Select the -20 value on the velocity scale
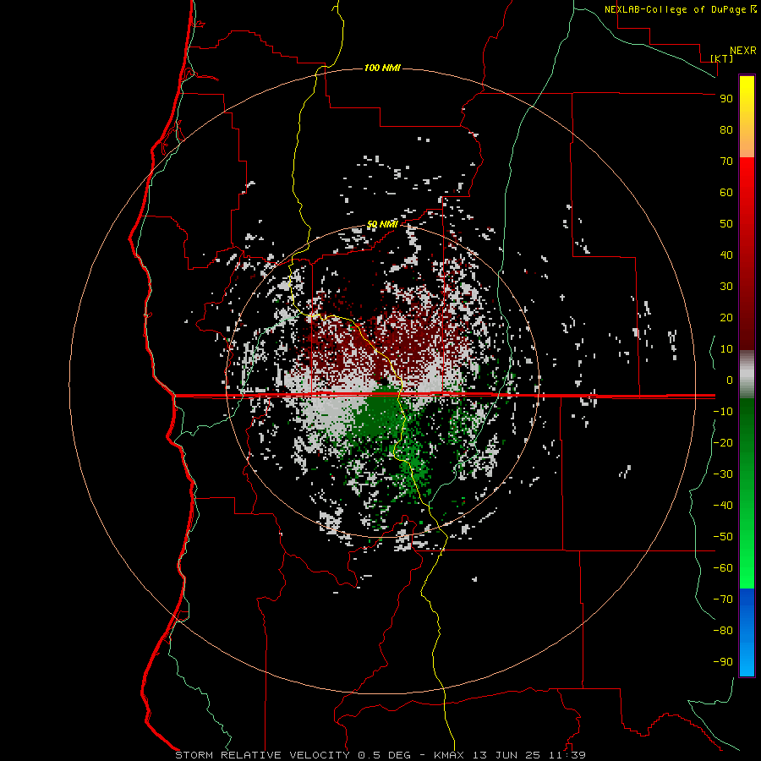The height and width of the screenshot is (761, 761). coord(723,442)
